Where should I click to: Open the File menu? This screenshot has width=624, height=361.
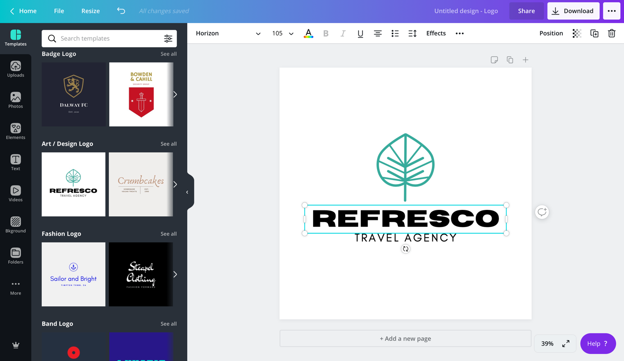59,11
